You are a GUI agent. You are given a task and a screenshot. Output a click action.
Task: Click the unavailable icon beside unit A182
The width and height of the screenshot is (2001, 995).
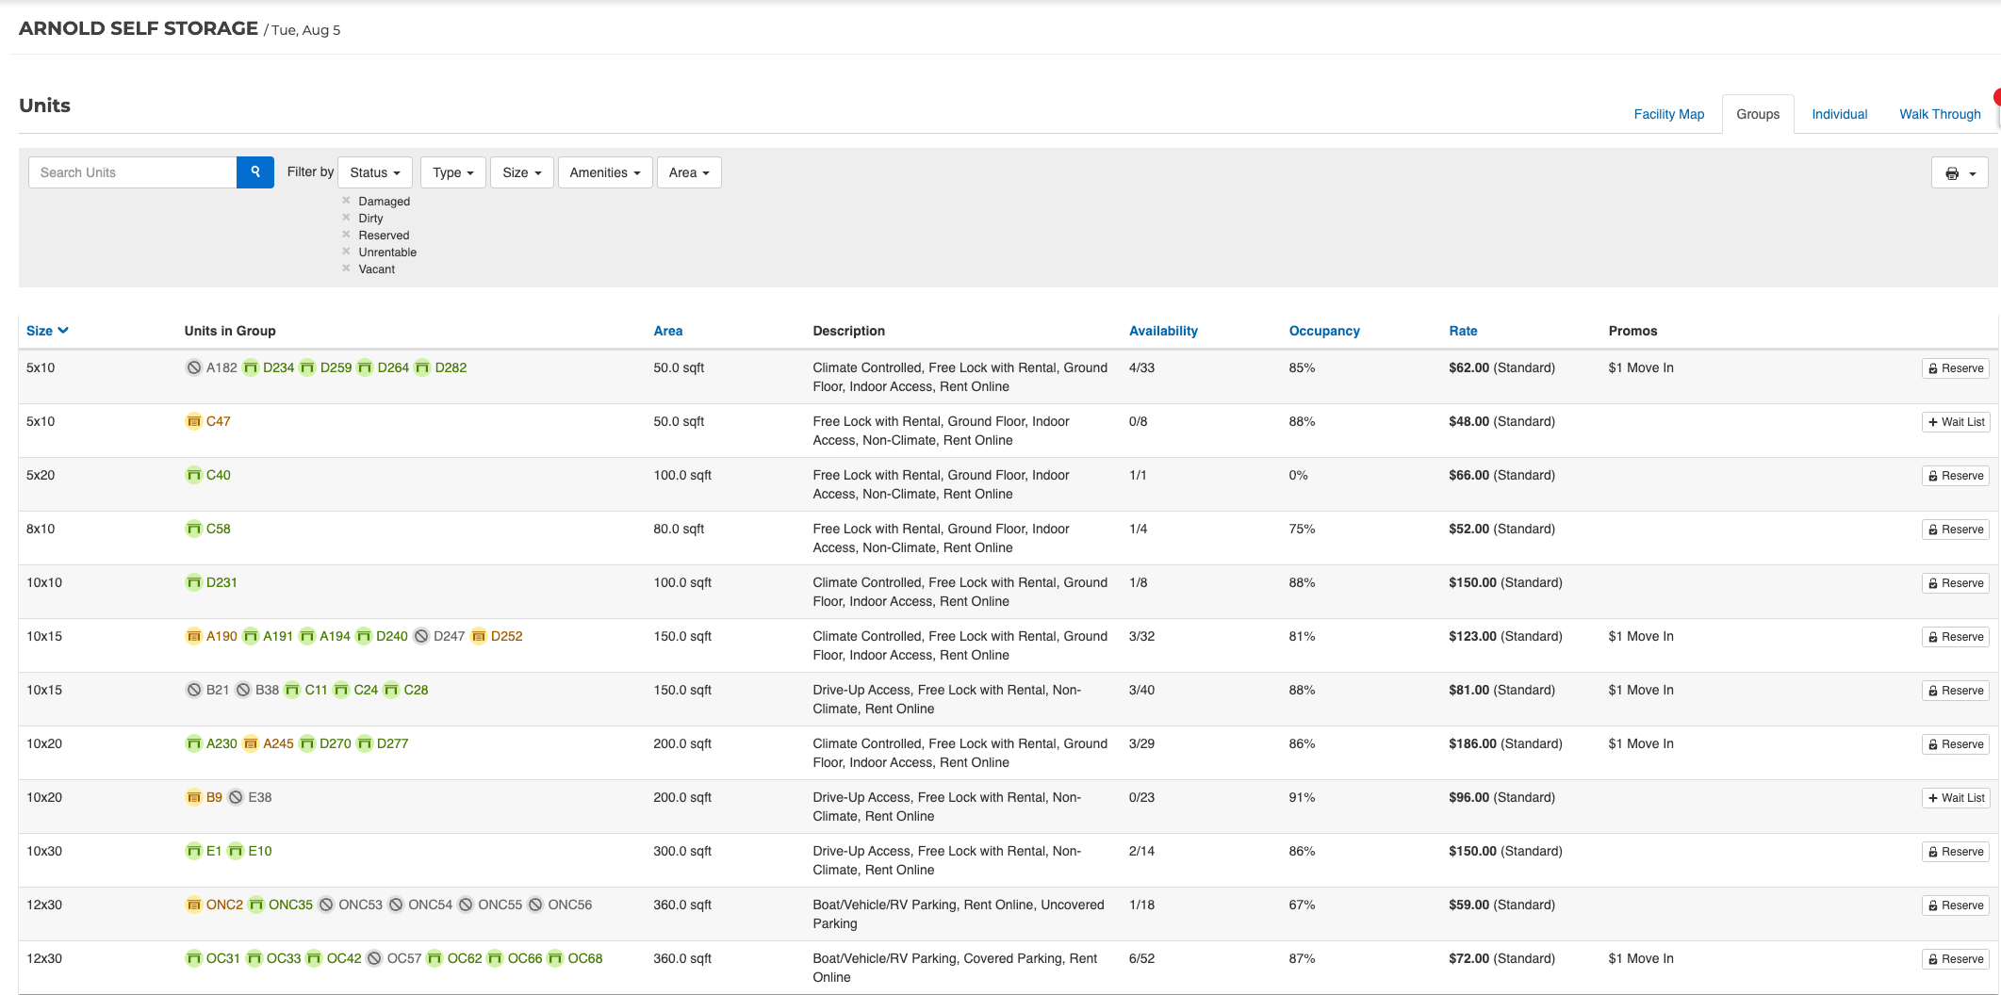(193, 367)
